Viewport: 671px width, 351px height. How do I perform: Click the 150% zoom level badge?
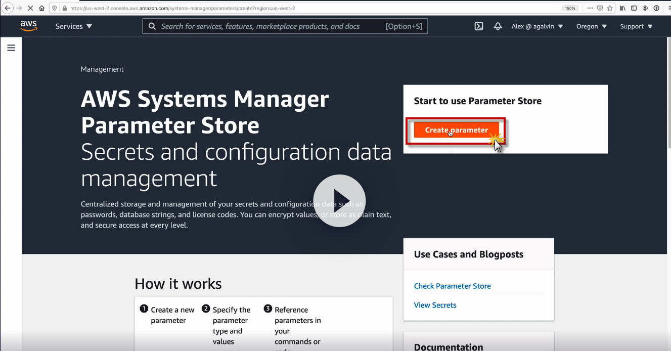click(x=570, y=8)
